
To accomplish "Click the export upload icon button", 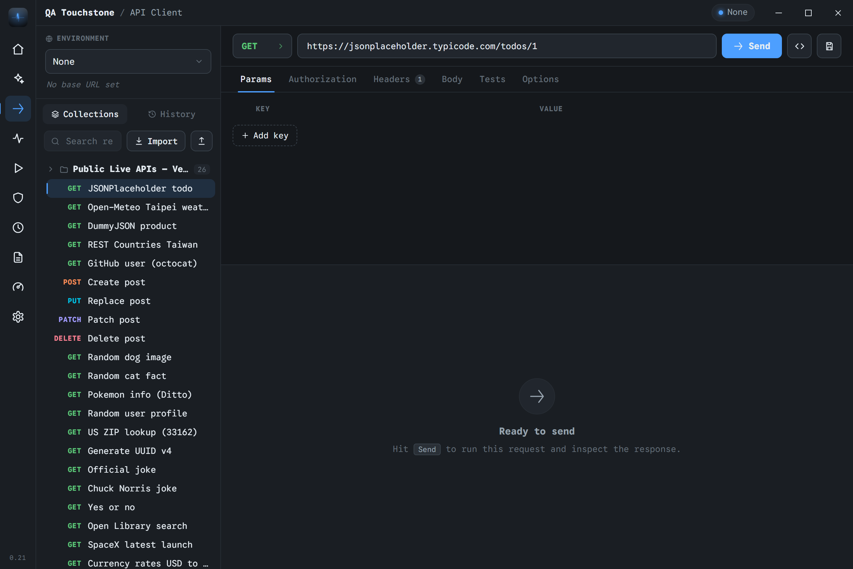I will [x=202, y=141].
